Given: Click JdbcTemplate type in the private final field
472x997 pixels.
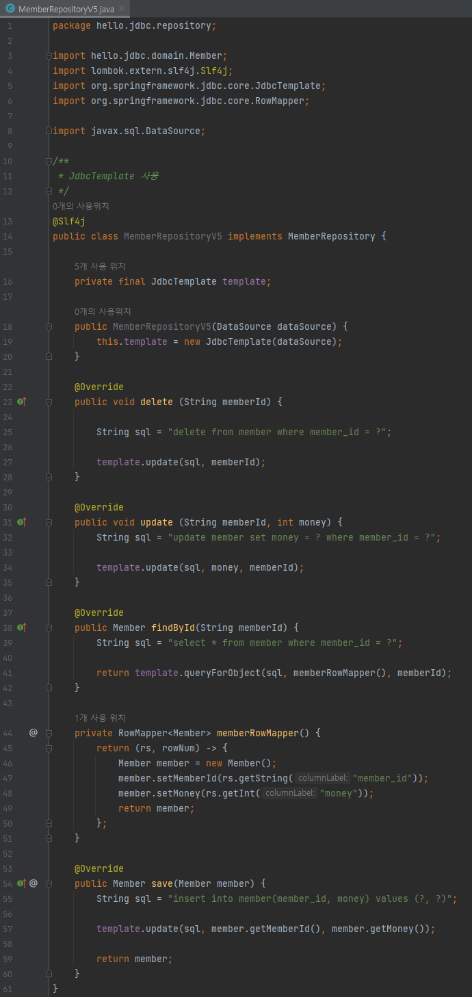Looking at the screenshot, I should 184,281.
